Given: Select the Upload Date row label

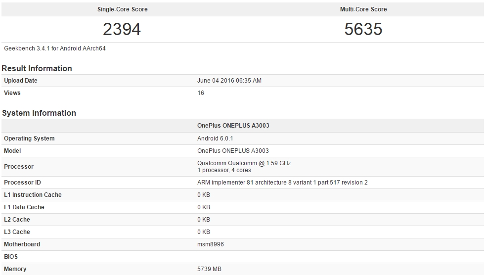Looking at the screenshot, I should [x=21, y=81].
